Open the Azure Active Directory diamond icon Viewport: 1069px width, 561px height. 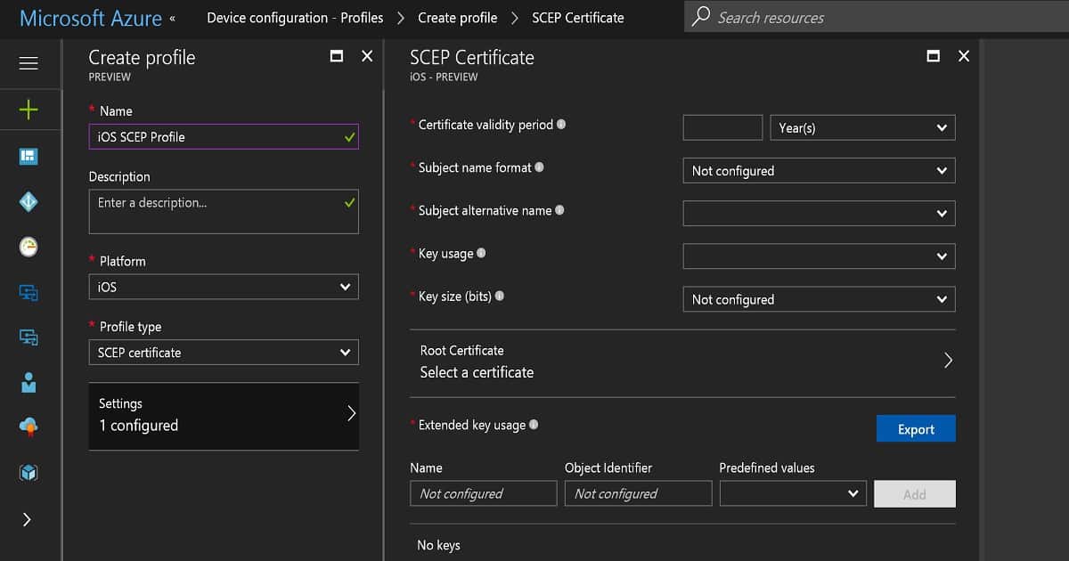[x=29, y=202]
